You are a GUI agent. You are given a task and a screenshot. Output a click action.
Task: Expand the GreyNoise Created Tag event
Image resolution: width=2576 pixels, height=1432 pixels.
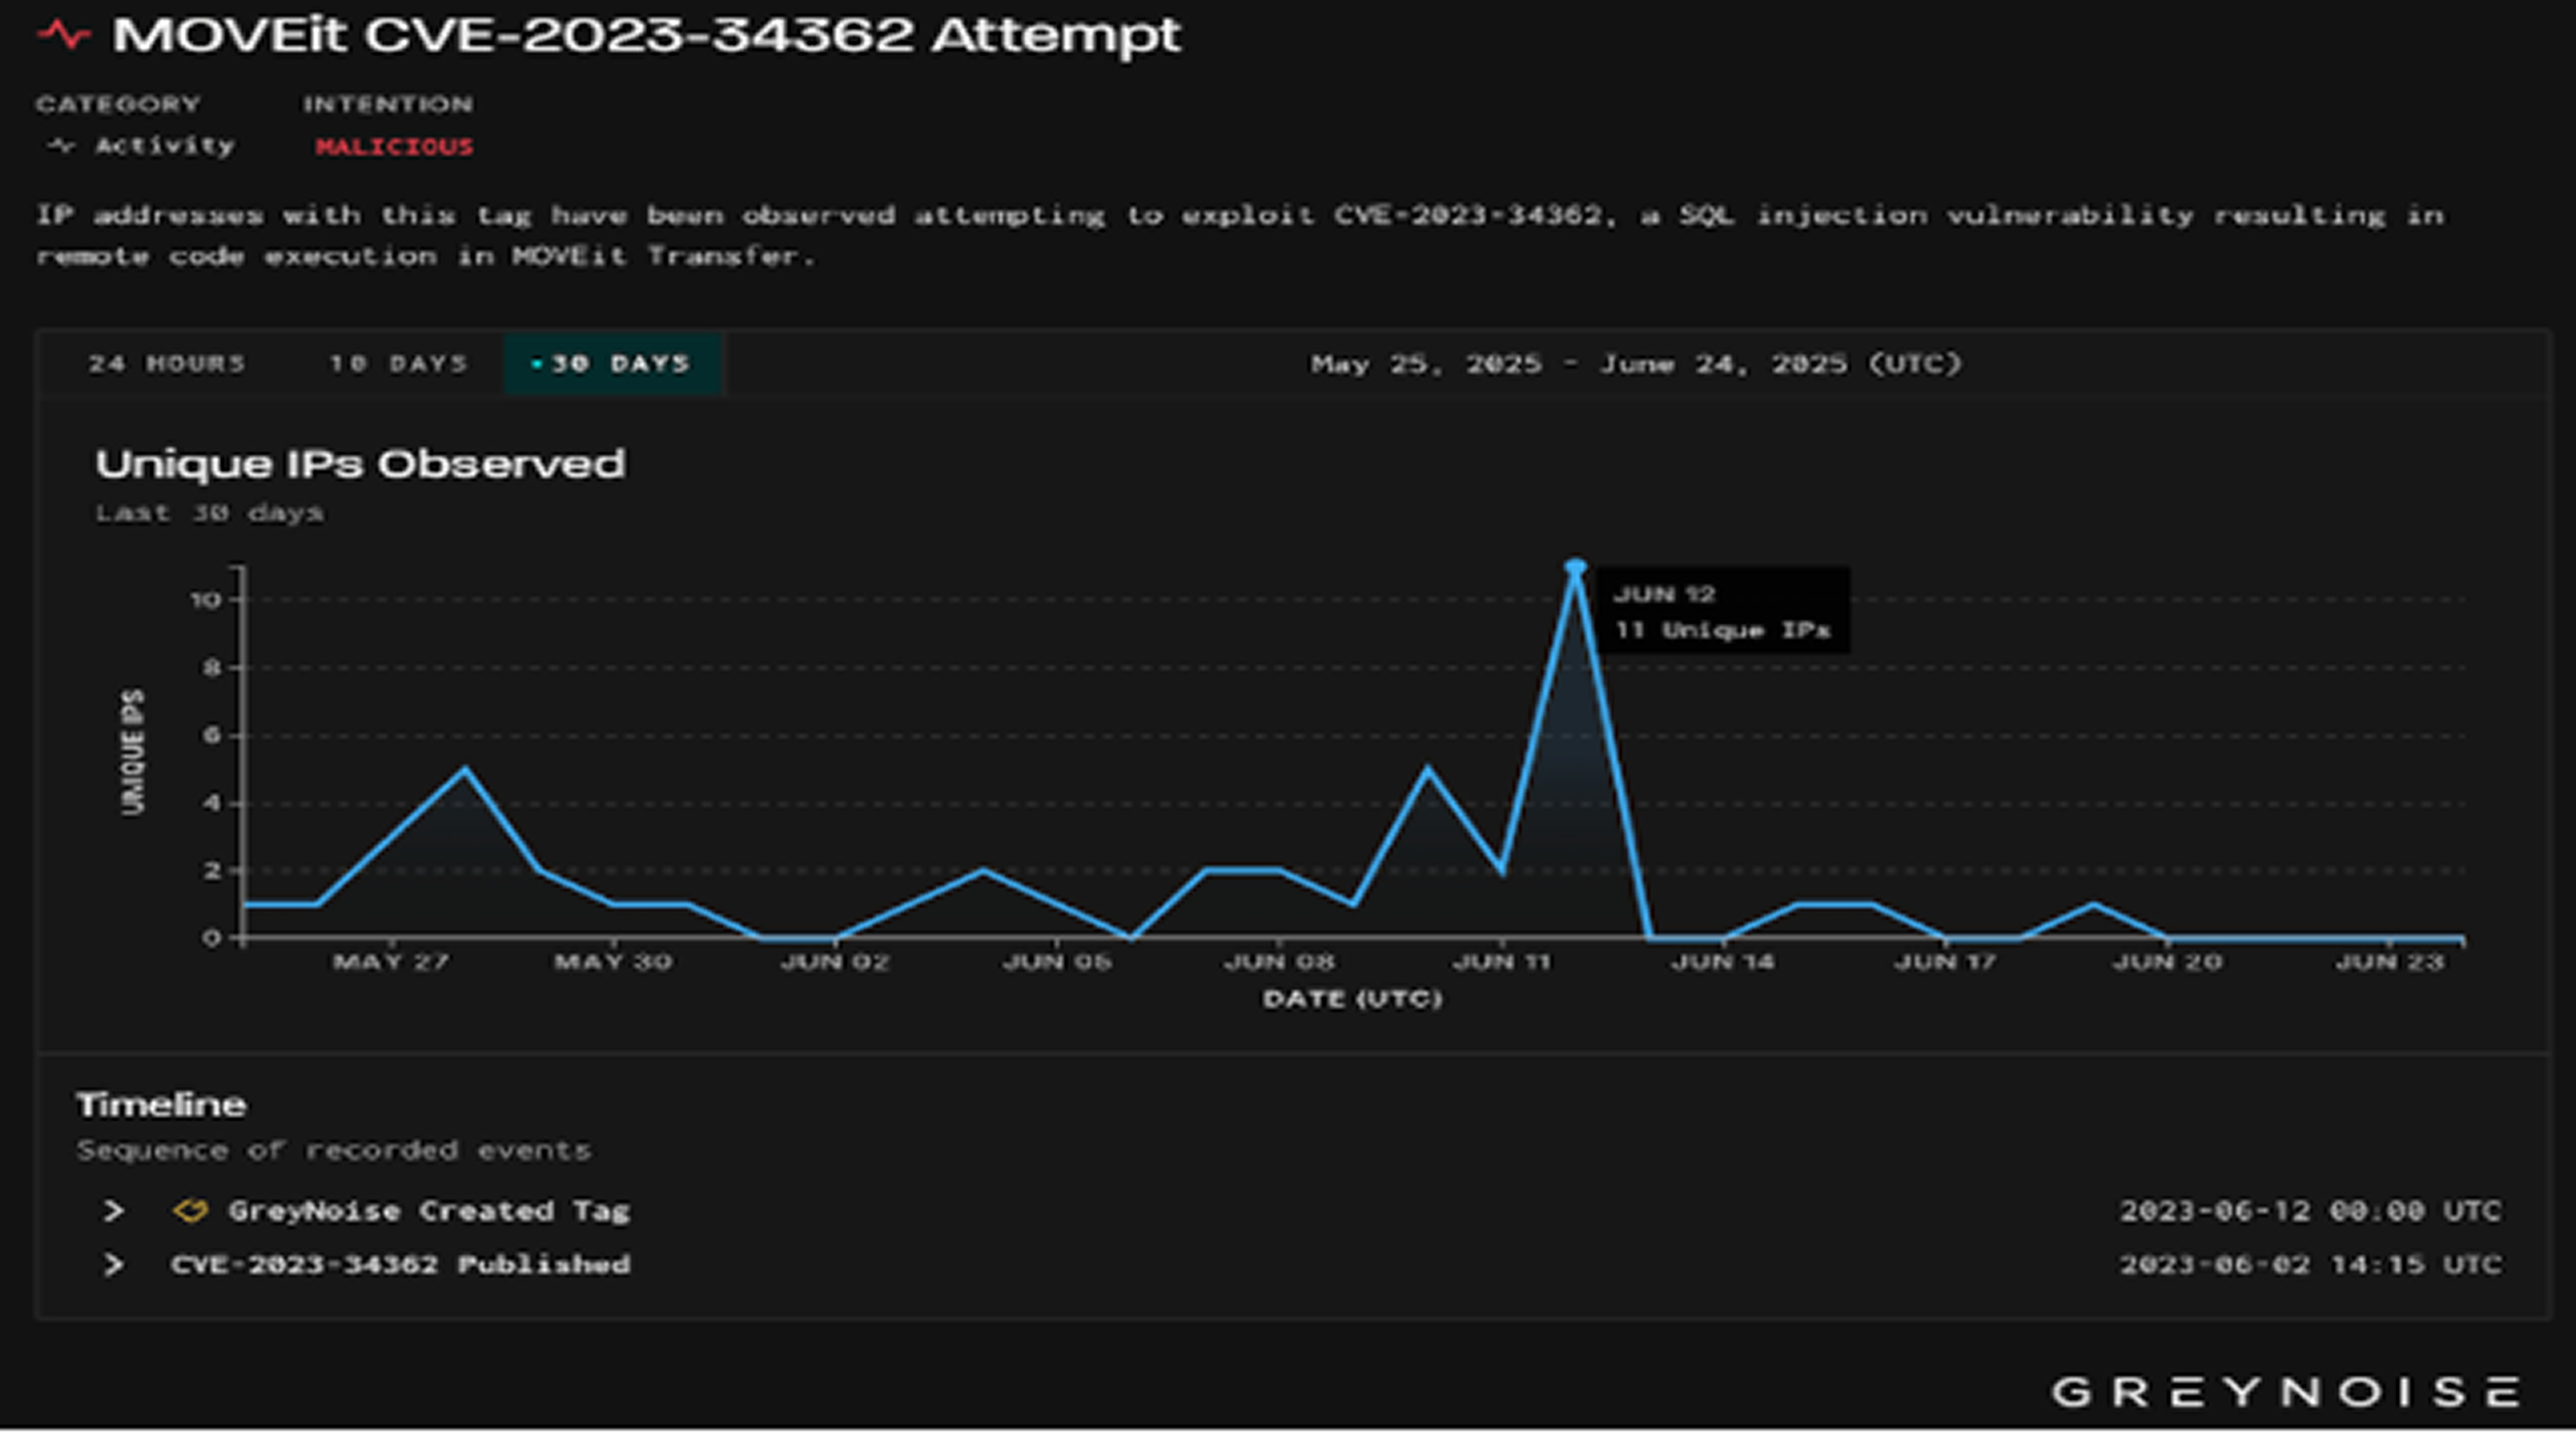pos(114,1211)
